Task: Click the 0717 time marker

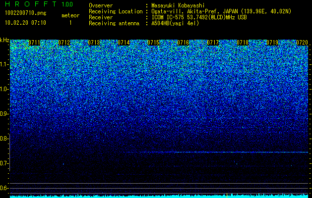Action: (213, 43)
